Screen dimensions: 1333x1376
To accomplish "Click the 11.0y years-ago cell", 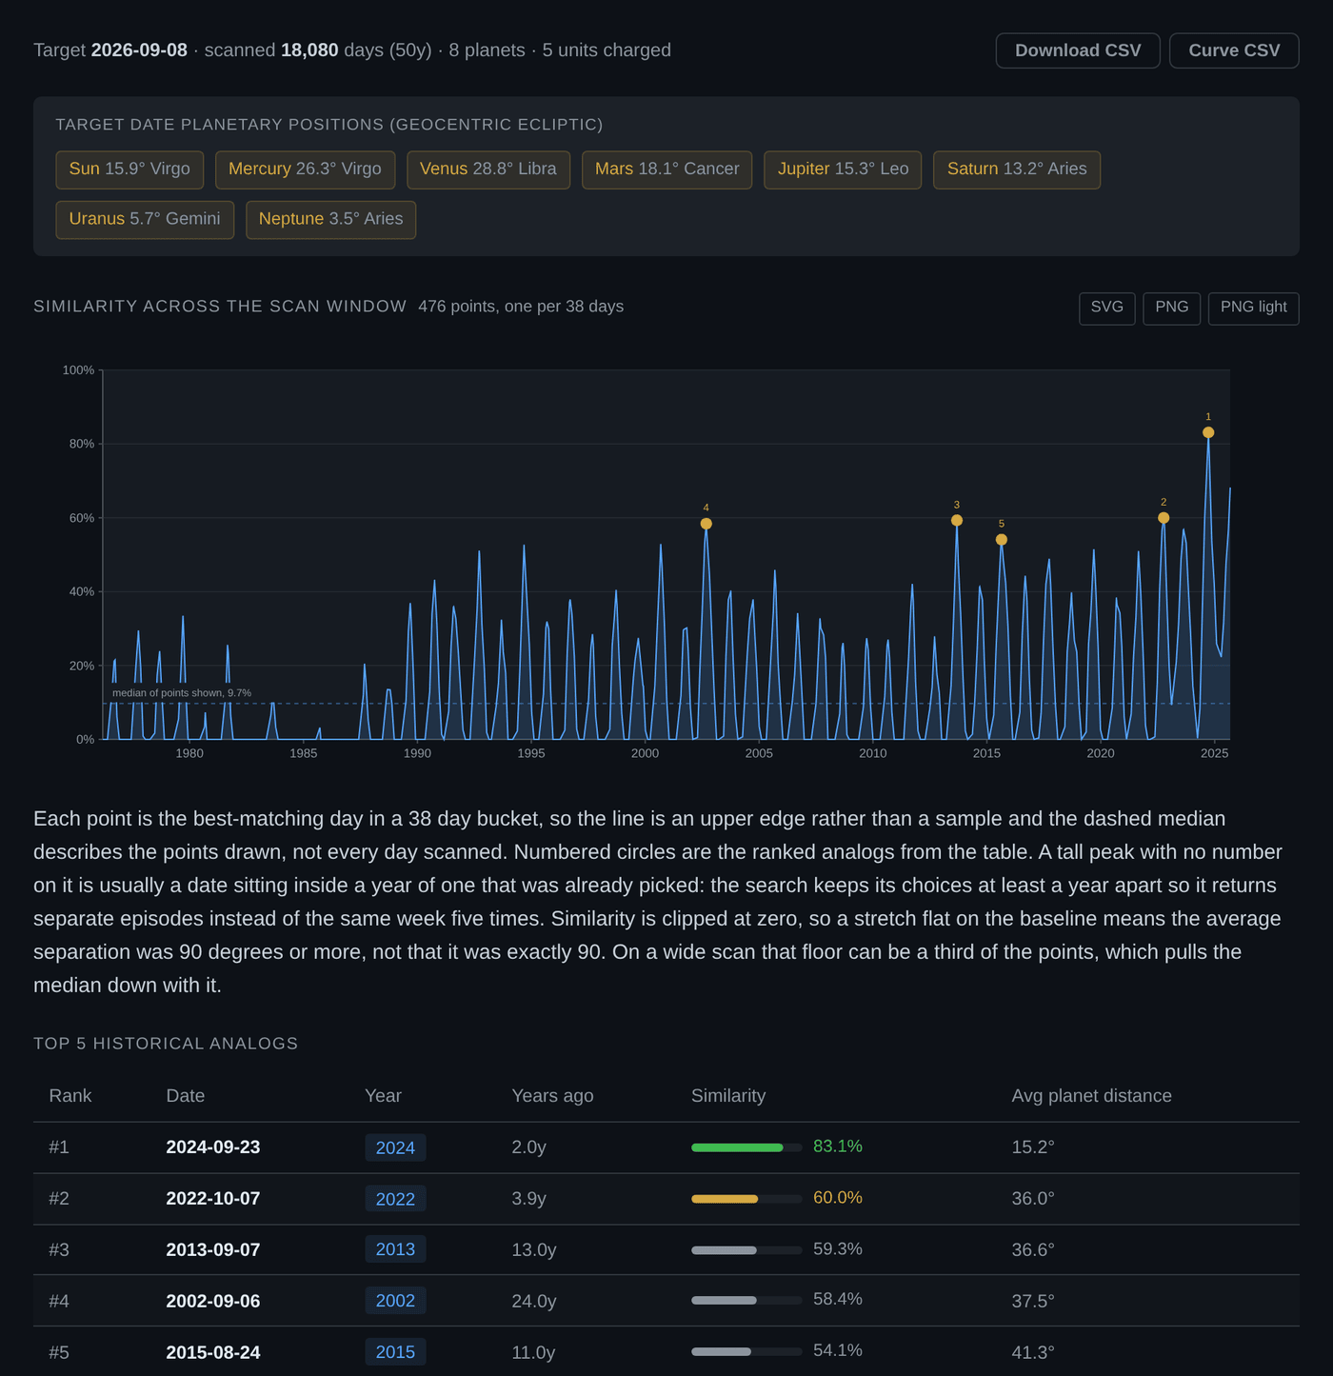I will pyautogui.click(x=533, y=1353).
